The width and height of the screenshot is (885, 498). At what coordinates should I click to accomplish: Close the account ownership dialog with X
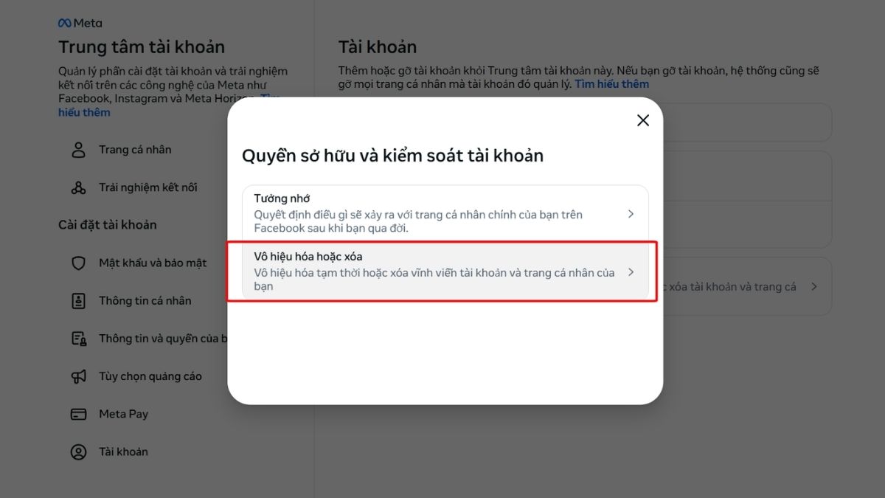coord(643,120)
